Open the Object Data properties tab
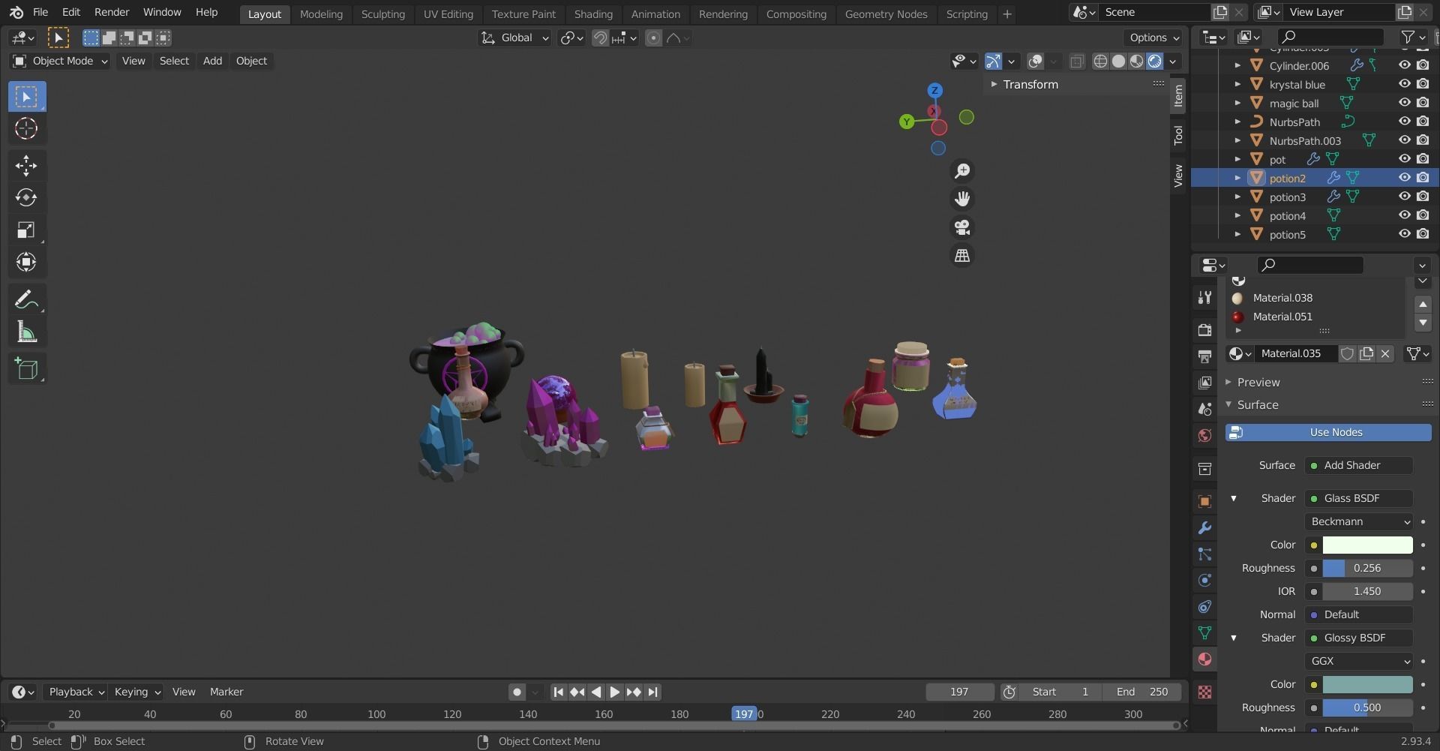The width and height of the screenshot is (1440, 751). (1204, 633)
